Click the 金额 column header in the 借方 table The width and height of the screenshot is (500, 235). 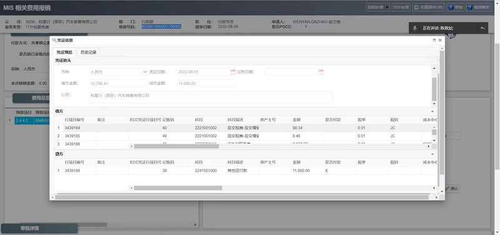(x=307, y=120)
